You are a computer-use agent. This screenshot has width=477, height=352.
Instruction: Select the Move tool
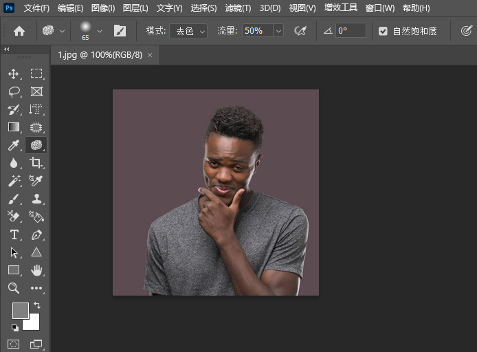tap(14, 74)
